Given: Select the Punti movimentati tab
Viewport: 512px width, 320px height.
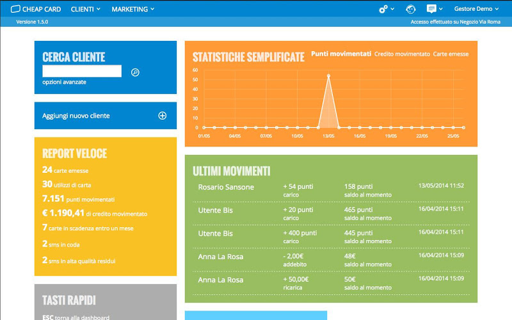Looking at the screenshot, I should point(341,54).
